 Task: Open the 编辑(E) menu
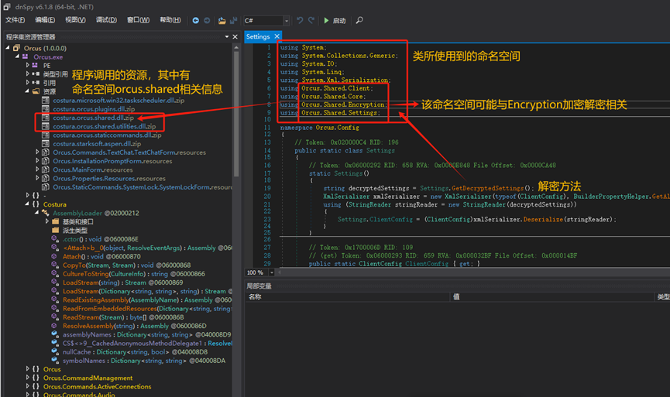click(45, 20)
